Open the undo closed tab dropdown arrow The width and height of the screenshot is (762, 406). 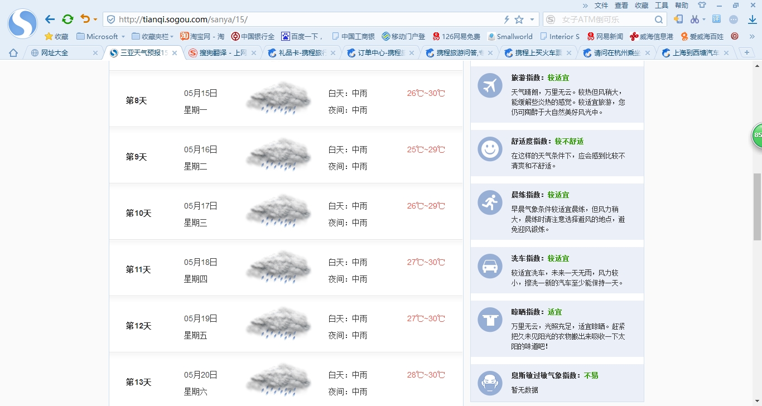[x=95, y=20]
